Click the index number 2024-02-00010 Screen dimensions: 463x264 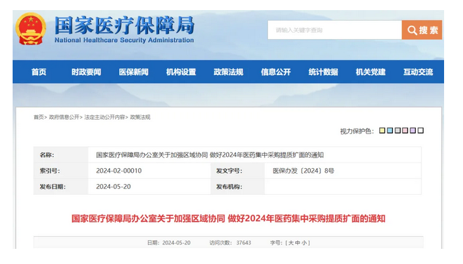coord(119,171)
